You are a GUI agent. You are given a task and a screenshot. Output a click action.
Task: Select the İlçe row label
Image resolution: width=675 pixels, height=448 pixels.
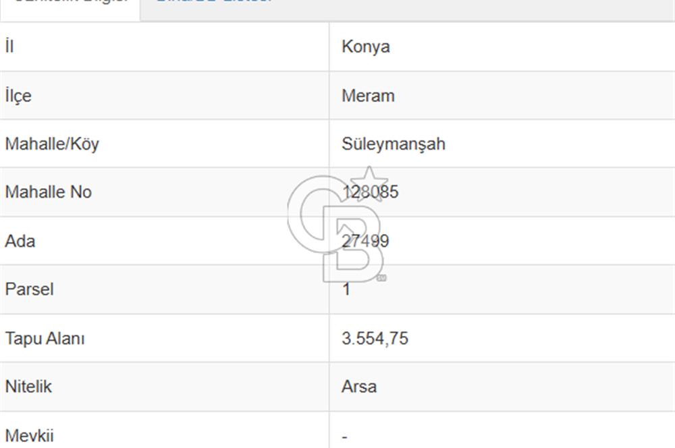tap(18, 95)
